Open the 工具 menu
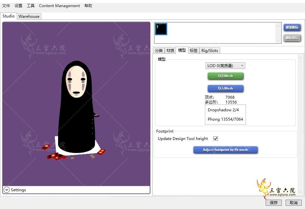Viewport: 305px width, 209px height. 31,5
